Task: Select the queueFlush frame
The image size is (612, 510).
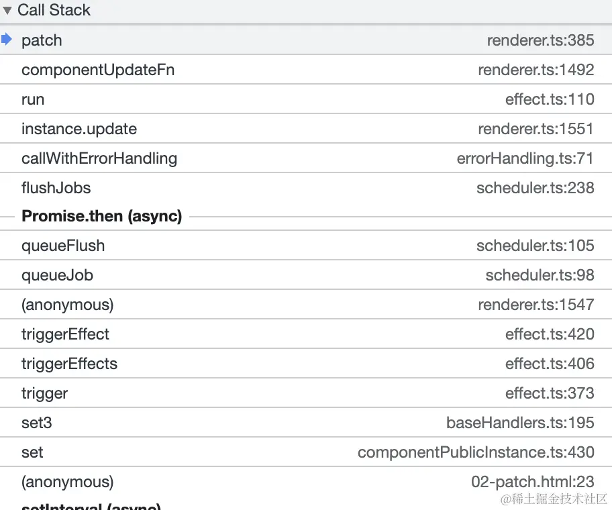Action: coord(63,246)
